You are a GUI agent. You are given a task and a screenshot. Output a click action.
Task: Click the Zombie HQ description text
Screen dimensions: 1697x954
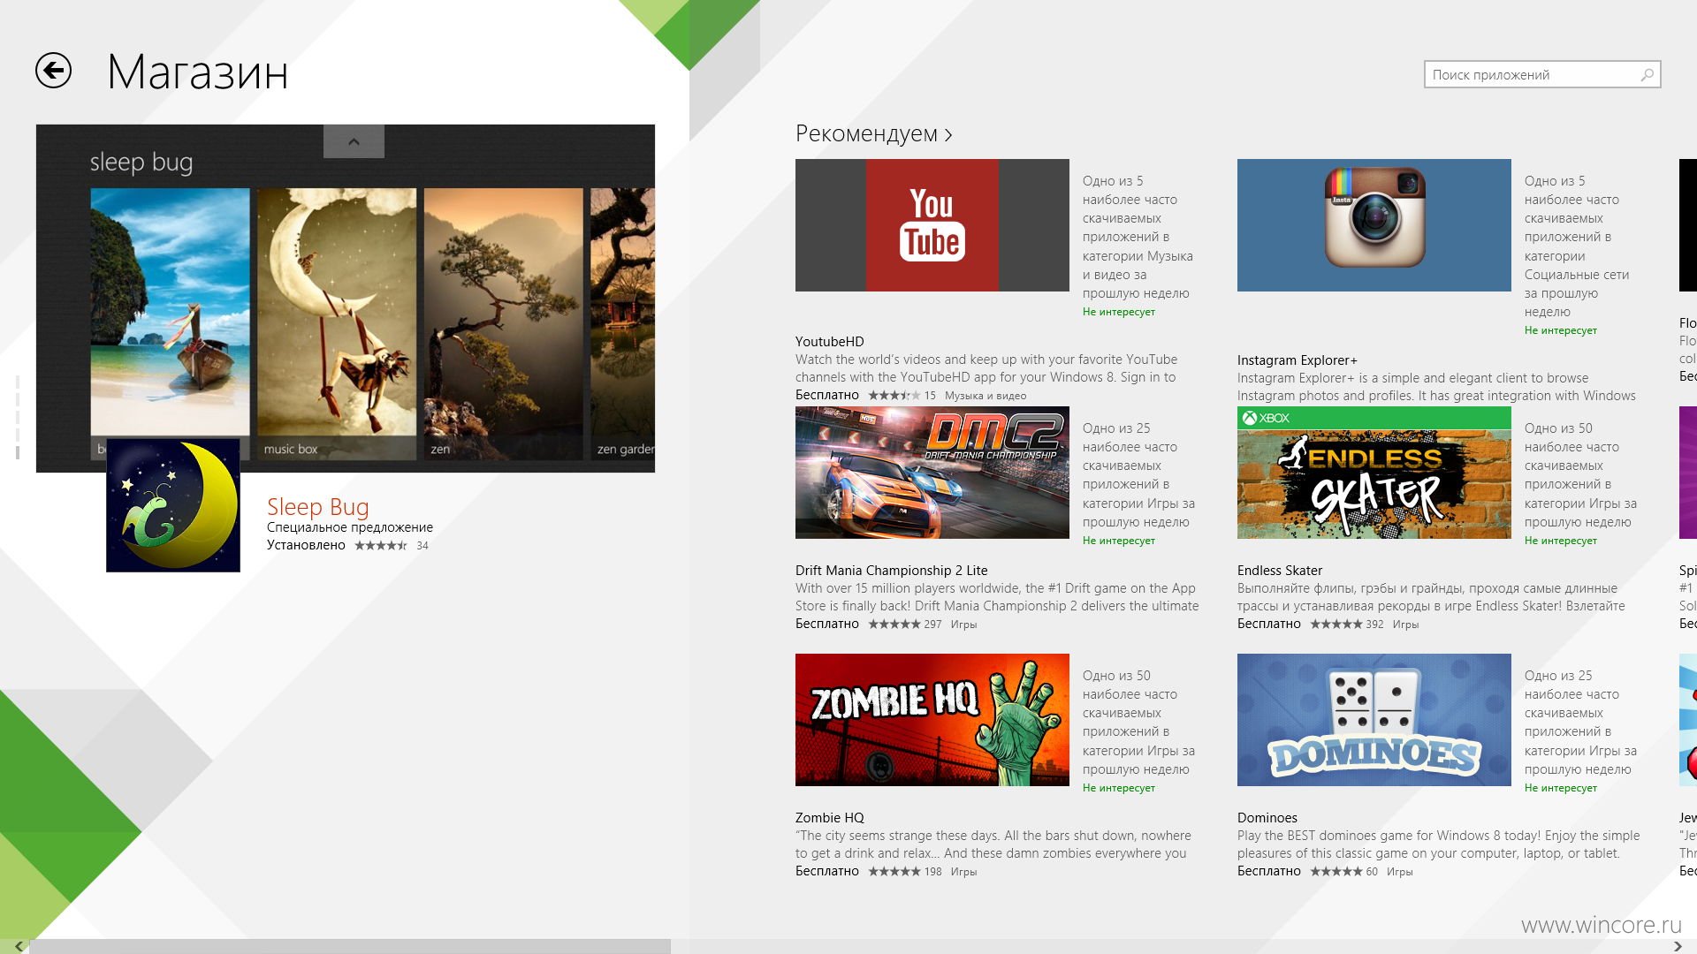coord(993,844)
